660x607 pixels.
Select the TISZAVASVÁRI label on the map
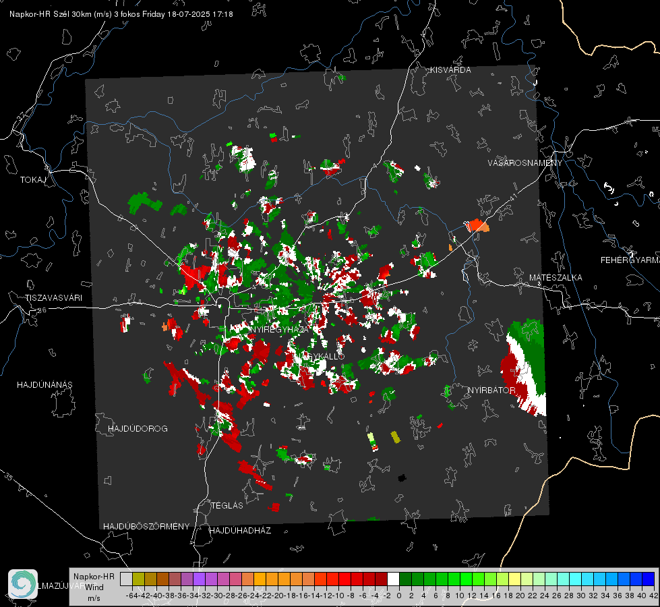(53, 298)
